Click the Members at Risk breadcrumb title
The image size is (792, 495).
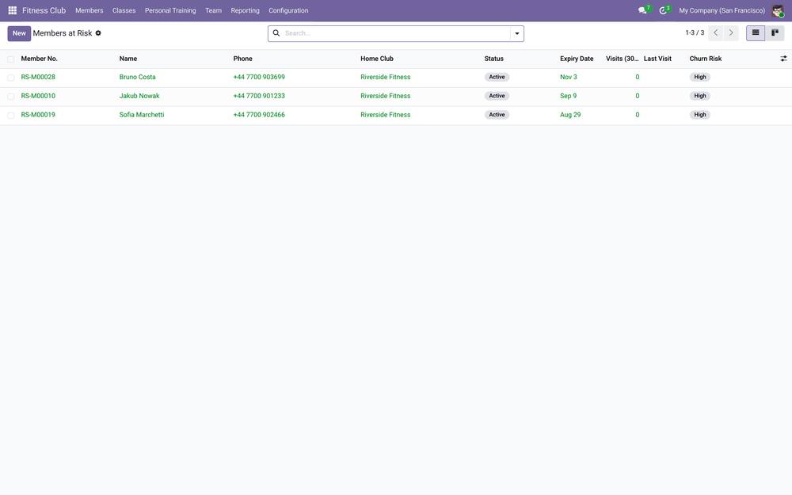pyautogui.click(x=63, y=33)
